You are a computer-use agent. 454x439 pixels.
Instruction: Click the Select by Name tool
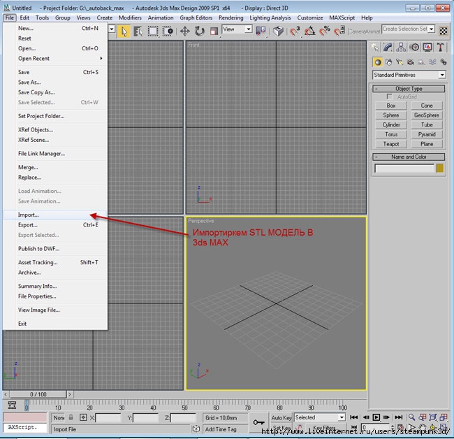pos(138,31)
